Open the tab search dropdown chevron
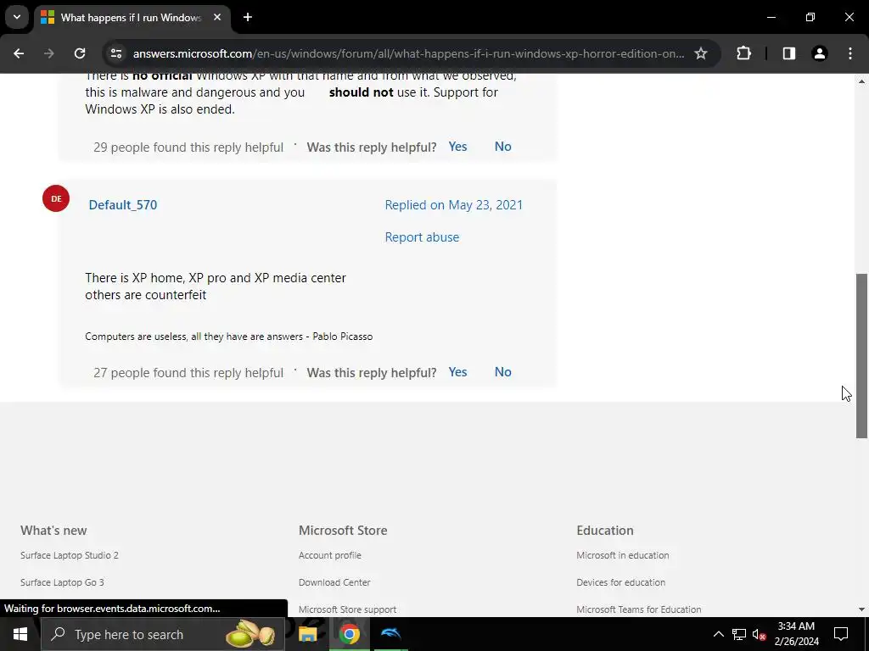This screenshot has width=869, height=651. coord(17,17)
